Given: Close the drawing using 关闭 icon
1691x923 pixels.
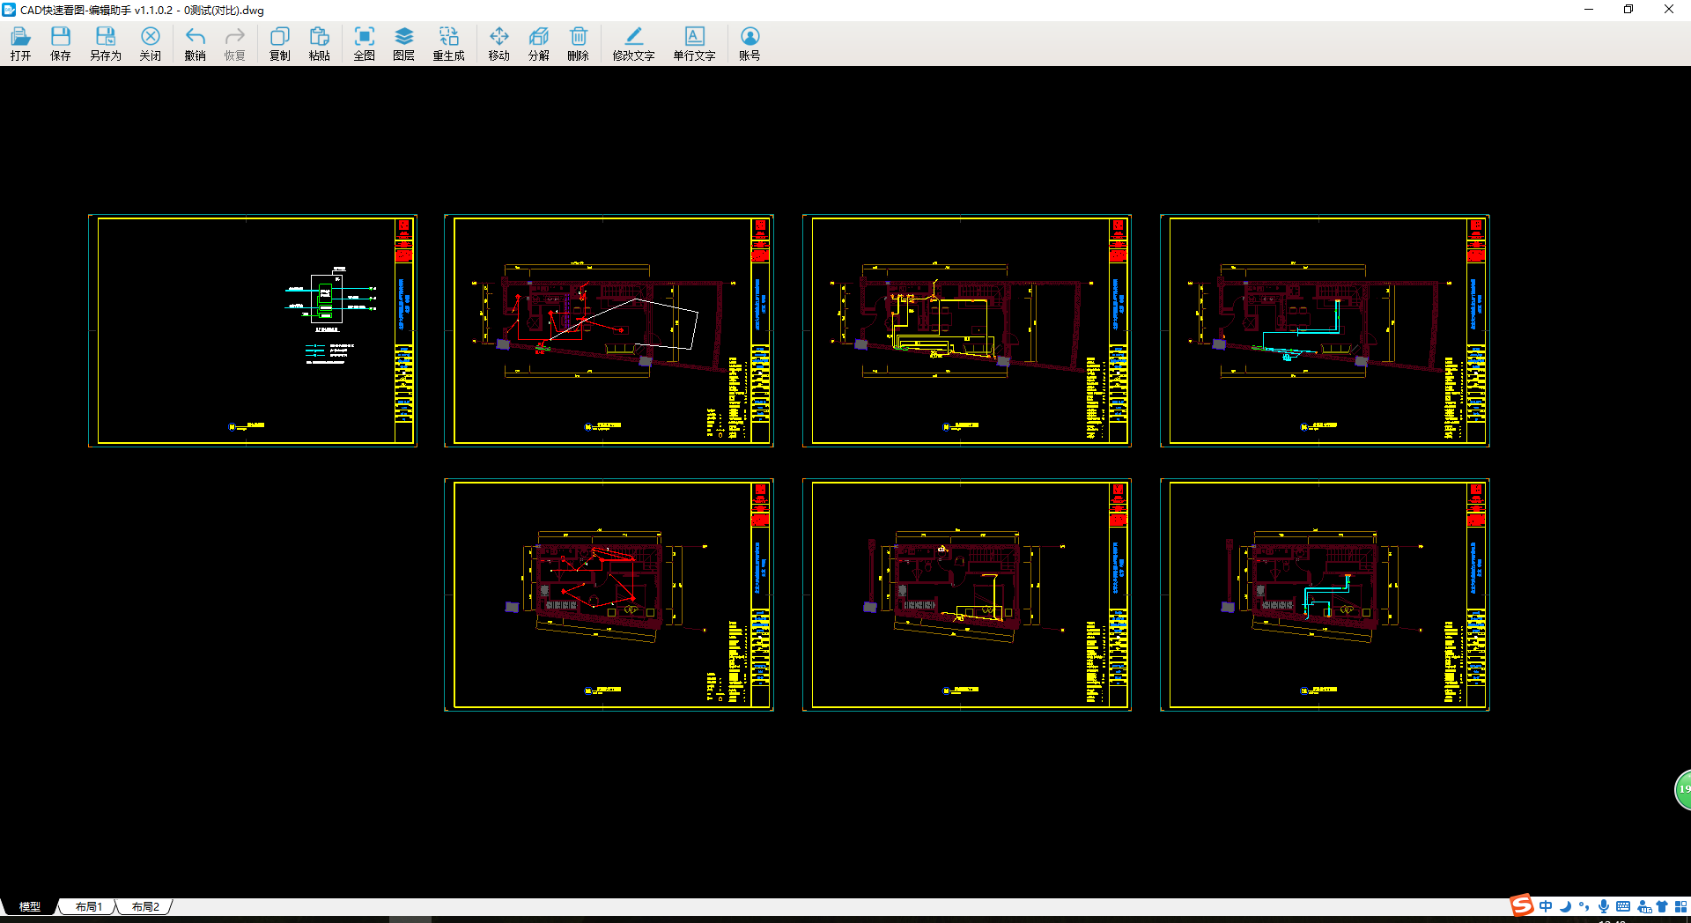Looking at the screenshot, I should (x=150, y=42).
